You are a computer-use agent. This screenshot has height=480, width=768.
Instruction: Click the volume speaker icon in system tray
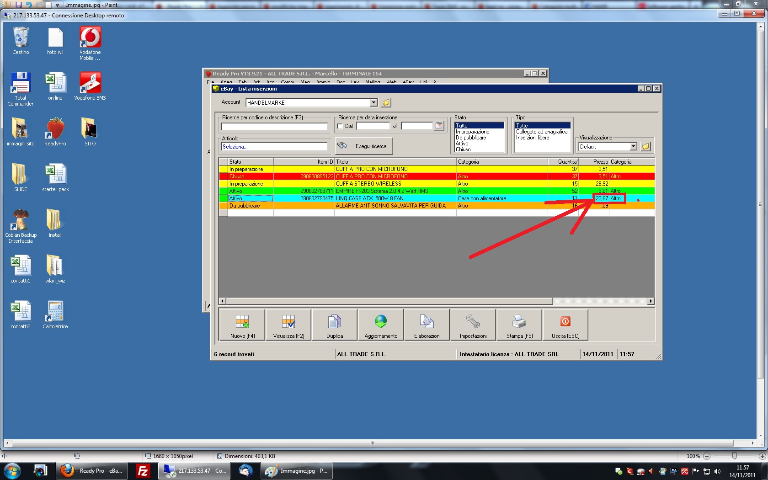[x=717, y=471]
